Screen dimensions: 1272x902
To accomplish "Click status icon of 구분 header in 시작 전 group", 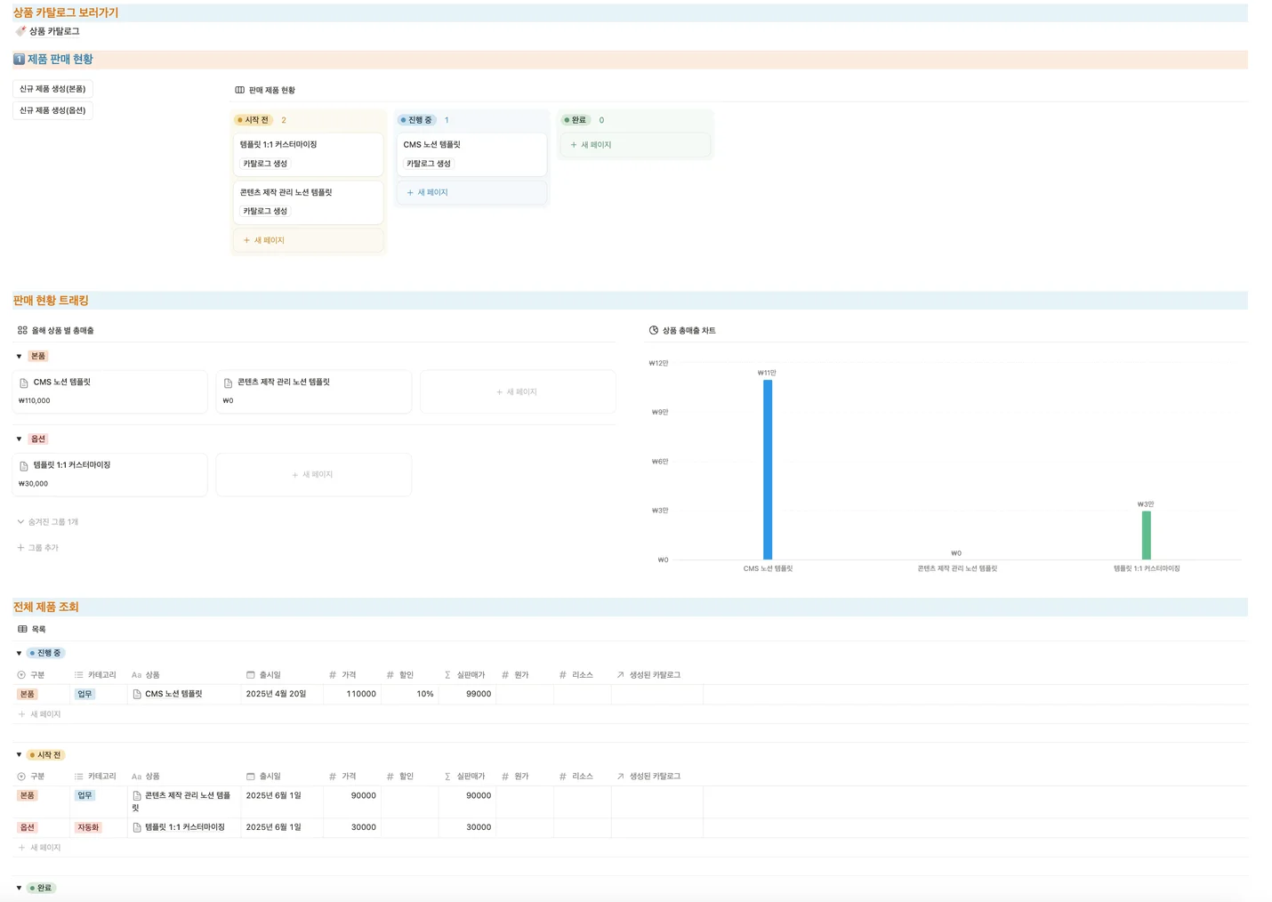I will (21, 777).
